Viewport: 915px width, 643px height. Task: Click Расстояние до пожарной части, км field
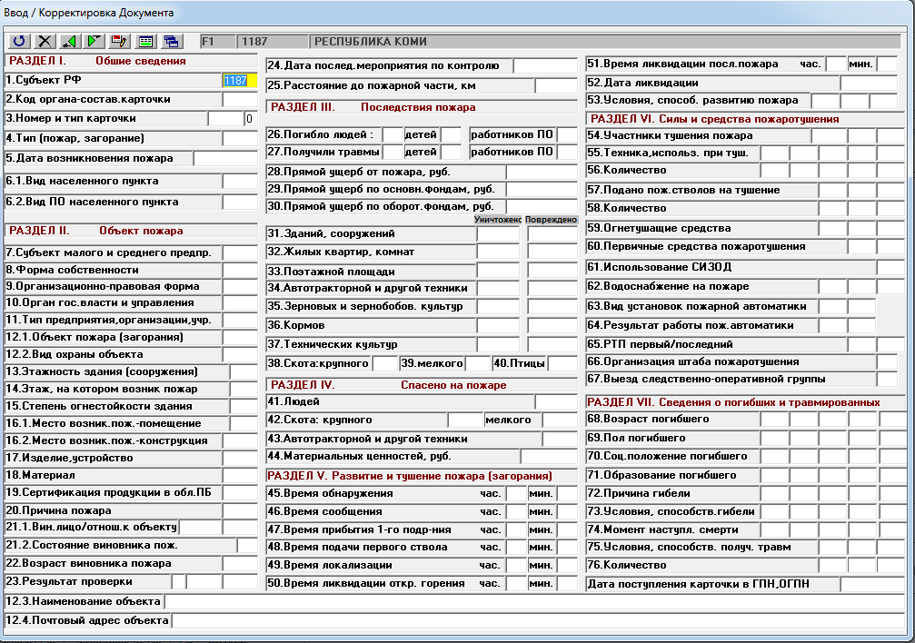(x=556, y=85)
